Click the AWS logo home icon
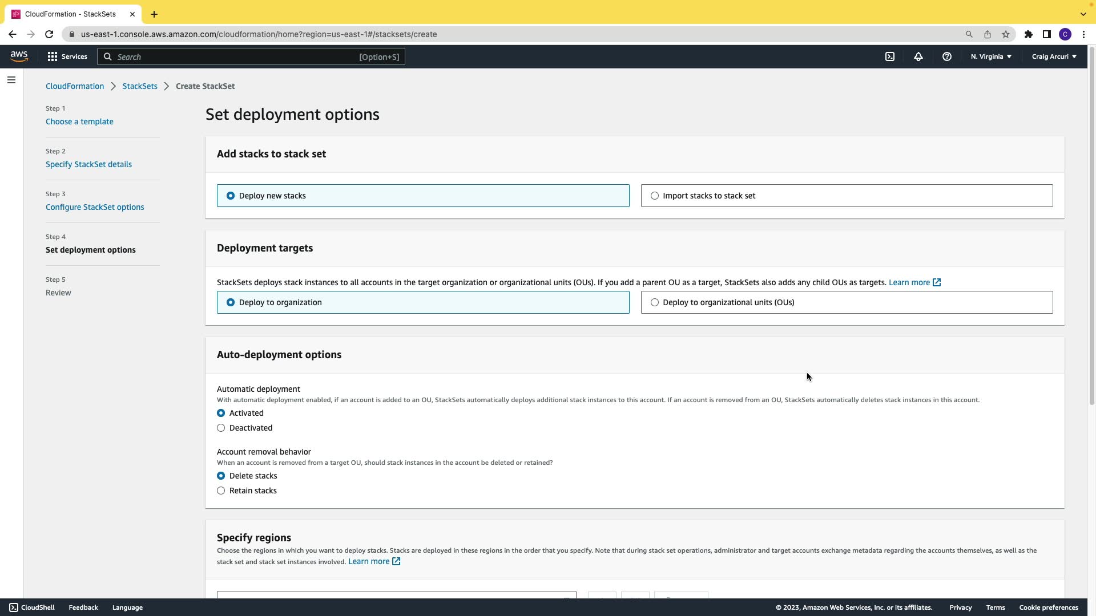This screenshot has width=1096, height=616. pos(19,56)
